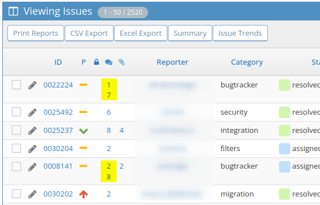Open issue 0025237
This screenshot has width=320, height=205.
coord(58,130)
